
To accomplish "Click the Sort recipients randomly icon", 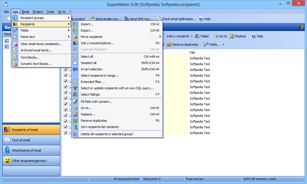I will (75, 127).
